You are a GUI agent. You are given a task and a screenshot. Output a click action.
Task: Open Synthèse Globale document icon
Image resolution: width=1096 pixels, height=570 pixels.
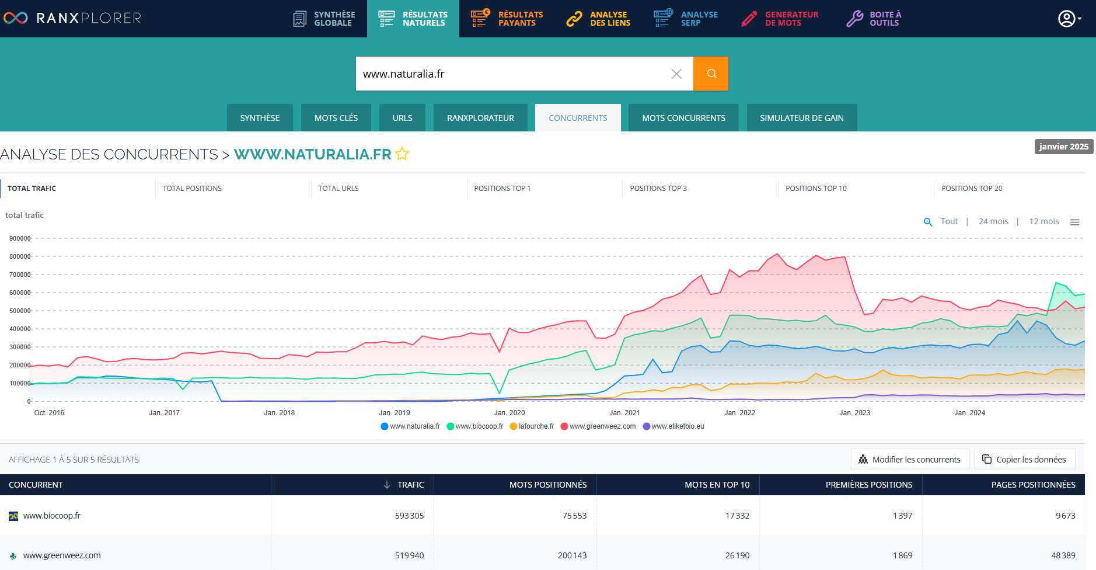[299, 19]
